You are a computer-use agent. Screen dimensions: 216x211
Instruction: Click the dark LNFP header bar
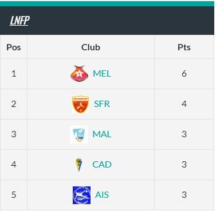[x=107, y=21]
